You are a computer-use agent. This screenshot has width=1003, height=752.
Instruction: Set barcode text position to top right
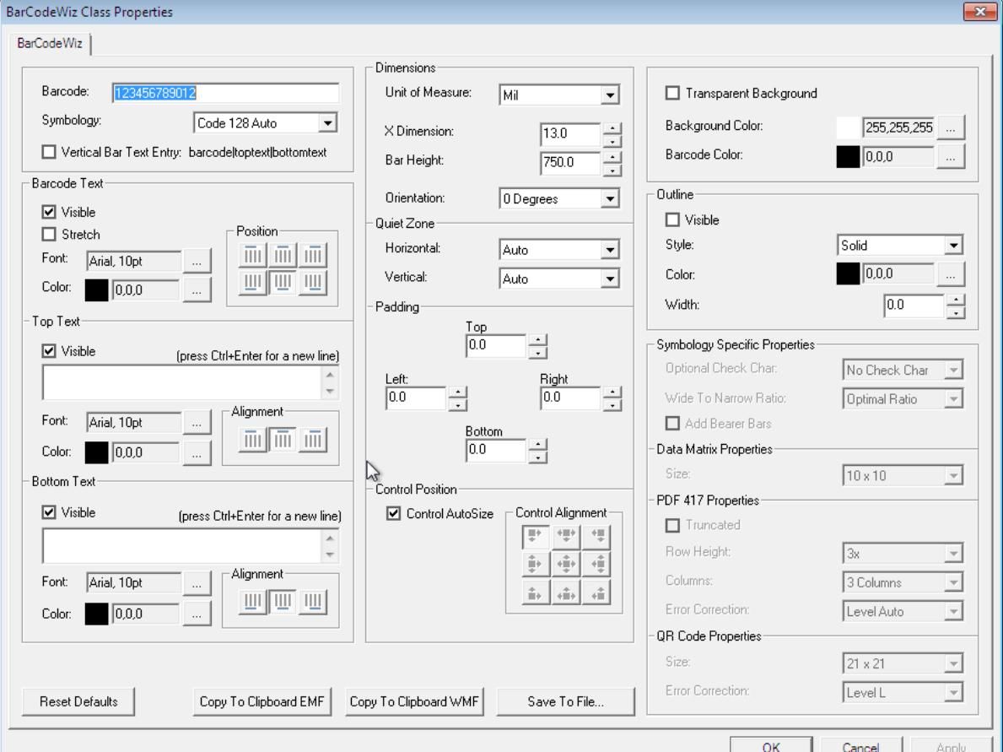point(313,256)
